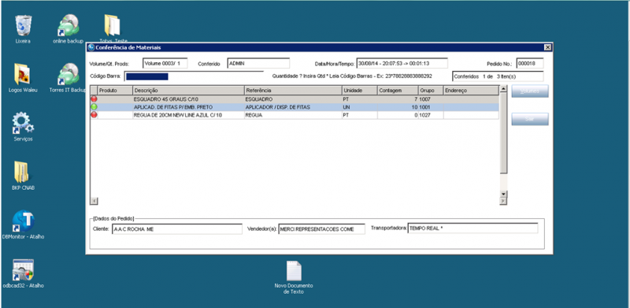Click the Grupo cell 1027

[x=431, y=115]
